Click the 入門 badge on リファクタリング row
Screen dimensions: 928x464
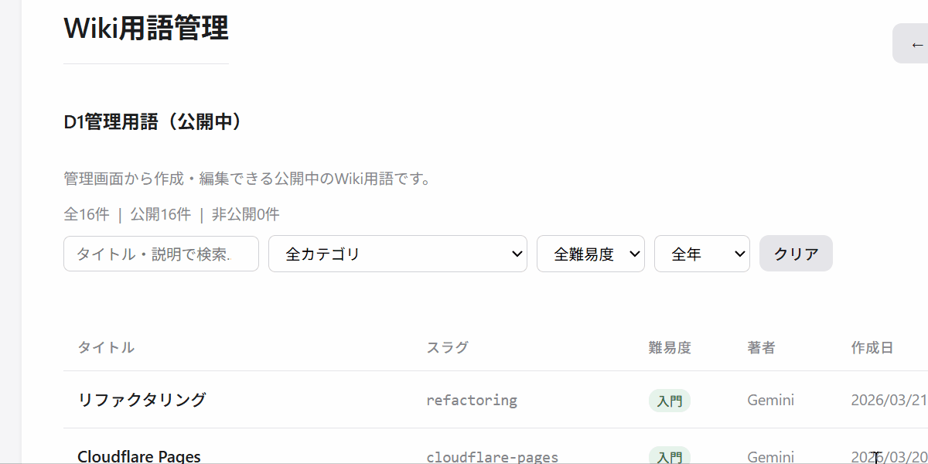pyautogui.click(x=669, y=401)
